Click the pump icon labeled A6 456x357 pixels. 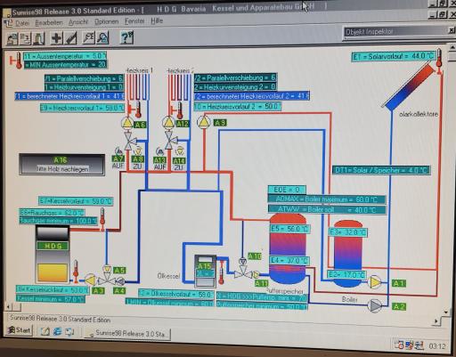click(127, 123)
